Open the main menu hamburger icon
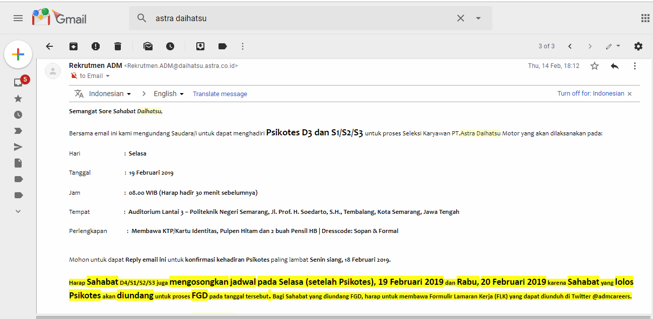The height and width of the screenshot is (319, 653). 18,18
